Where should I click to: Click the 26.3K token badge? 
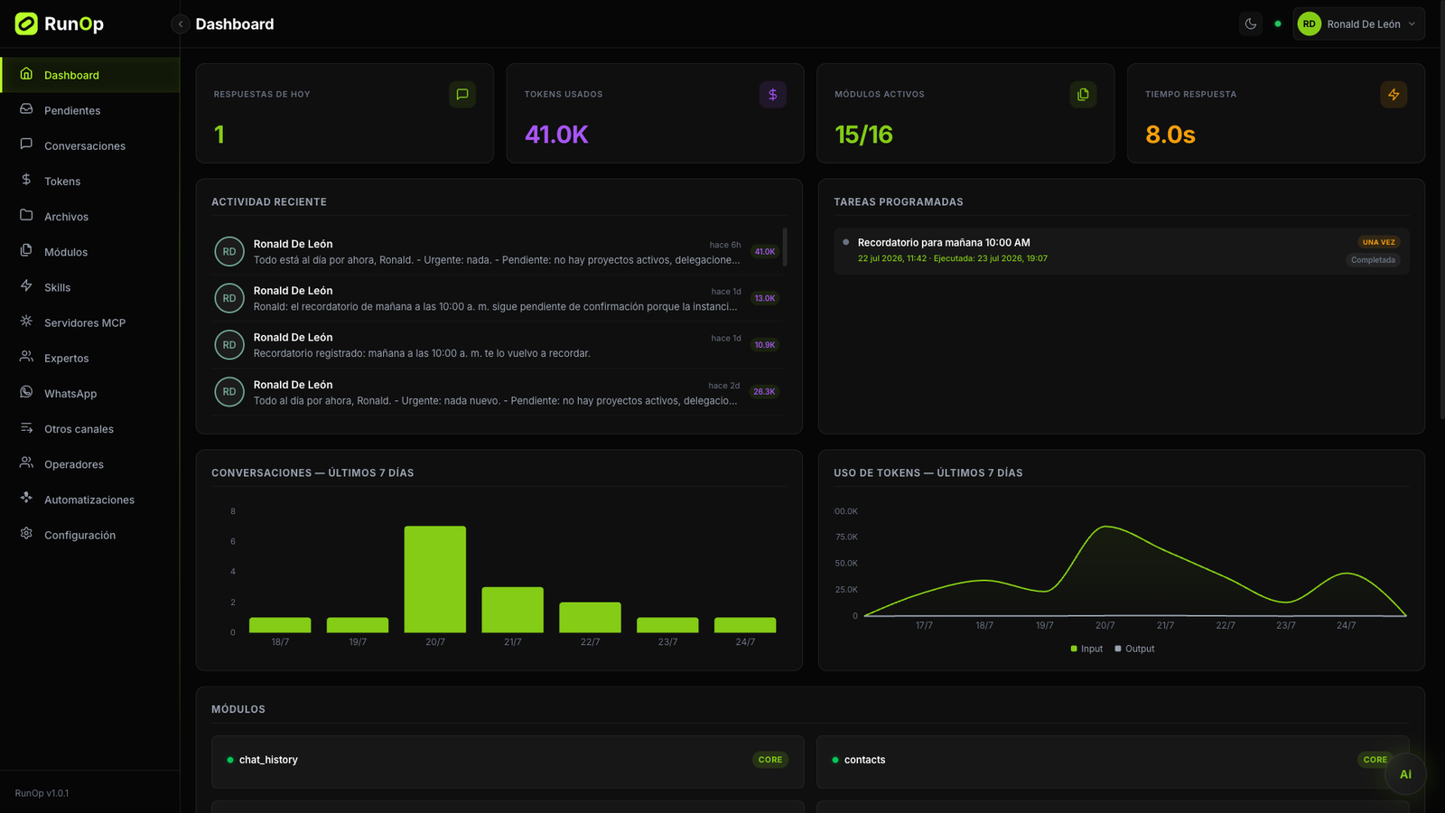[765, 392]
